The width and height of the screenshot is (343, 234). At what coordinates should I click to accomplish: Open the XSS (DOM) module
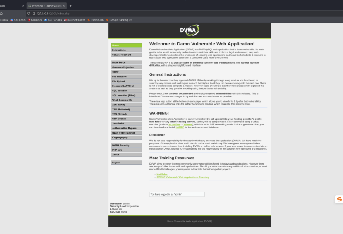127,105
